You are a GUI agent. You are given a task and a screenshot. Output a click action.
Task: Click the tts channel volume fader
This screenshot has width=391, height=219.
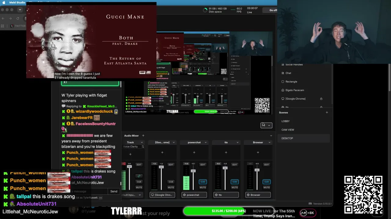pyautogui.click(x=225, y=168)
